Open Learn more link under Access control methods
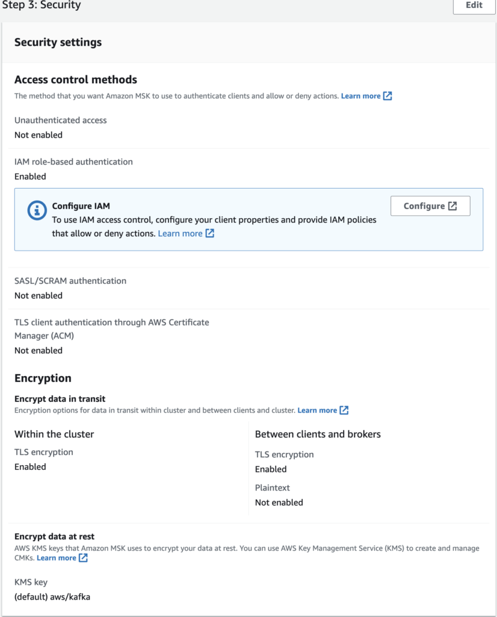The image size is (497, 617). [x=360, y=96]
